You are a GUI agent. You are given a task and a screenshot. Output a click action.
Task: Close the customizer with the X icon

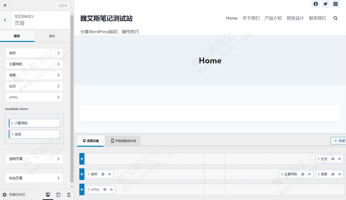5,5
